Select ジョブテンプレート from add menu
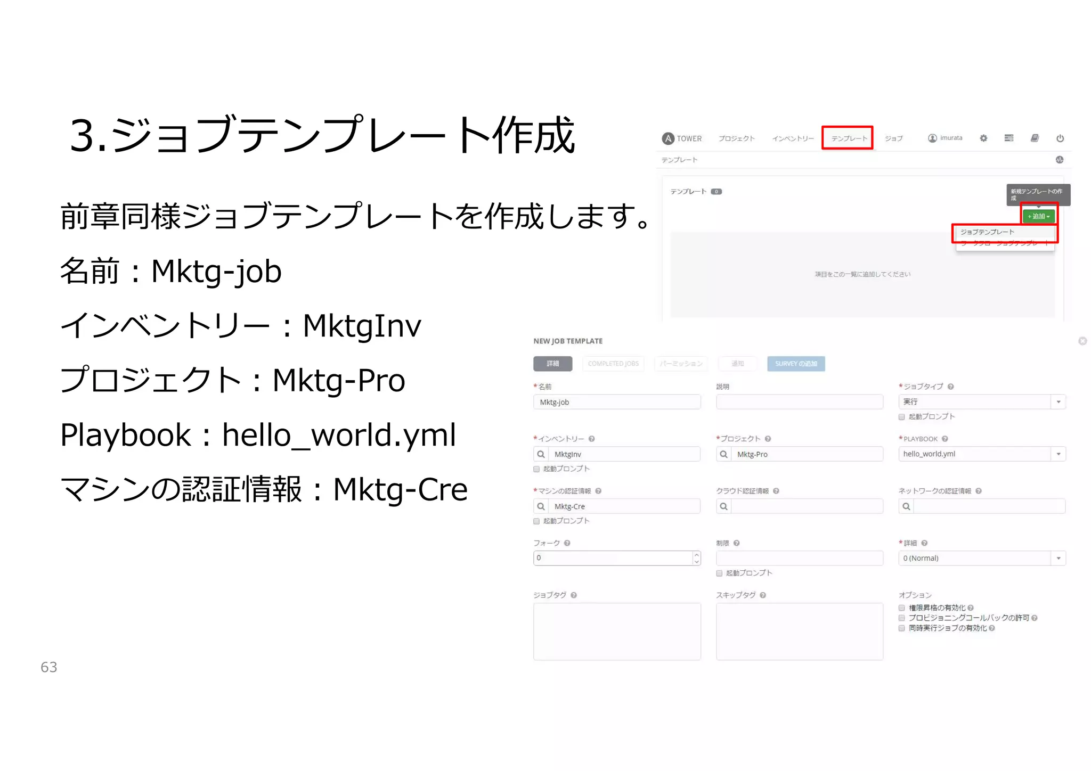 [x=987, y=232]
